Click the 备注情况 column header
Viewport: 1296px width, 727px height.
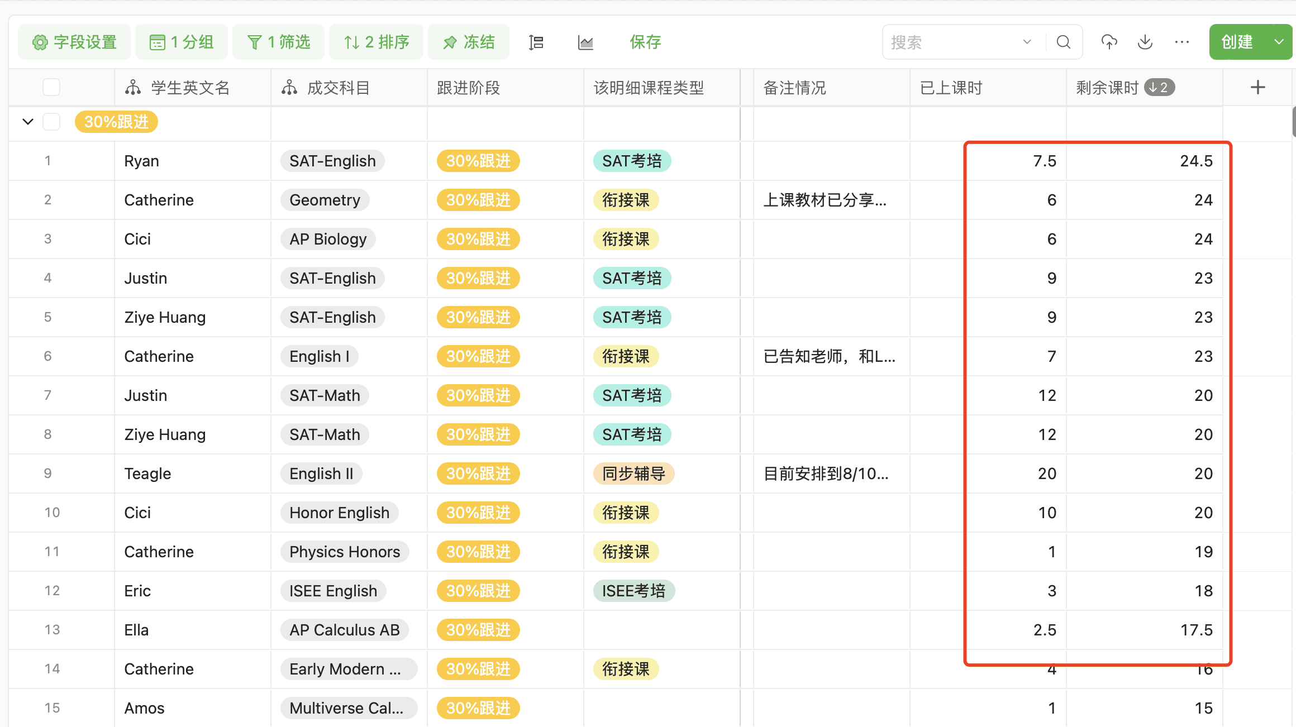point(831,88)
